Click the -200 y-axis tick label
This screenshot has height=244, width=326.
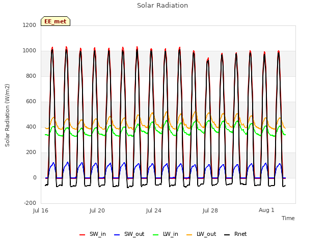point(30,203)
